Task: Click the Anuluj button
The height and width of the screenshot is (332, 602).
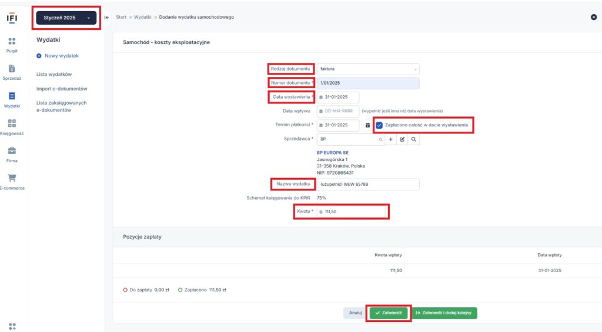Action: coord(355,313)
